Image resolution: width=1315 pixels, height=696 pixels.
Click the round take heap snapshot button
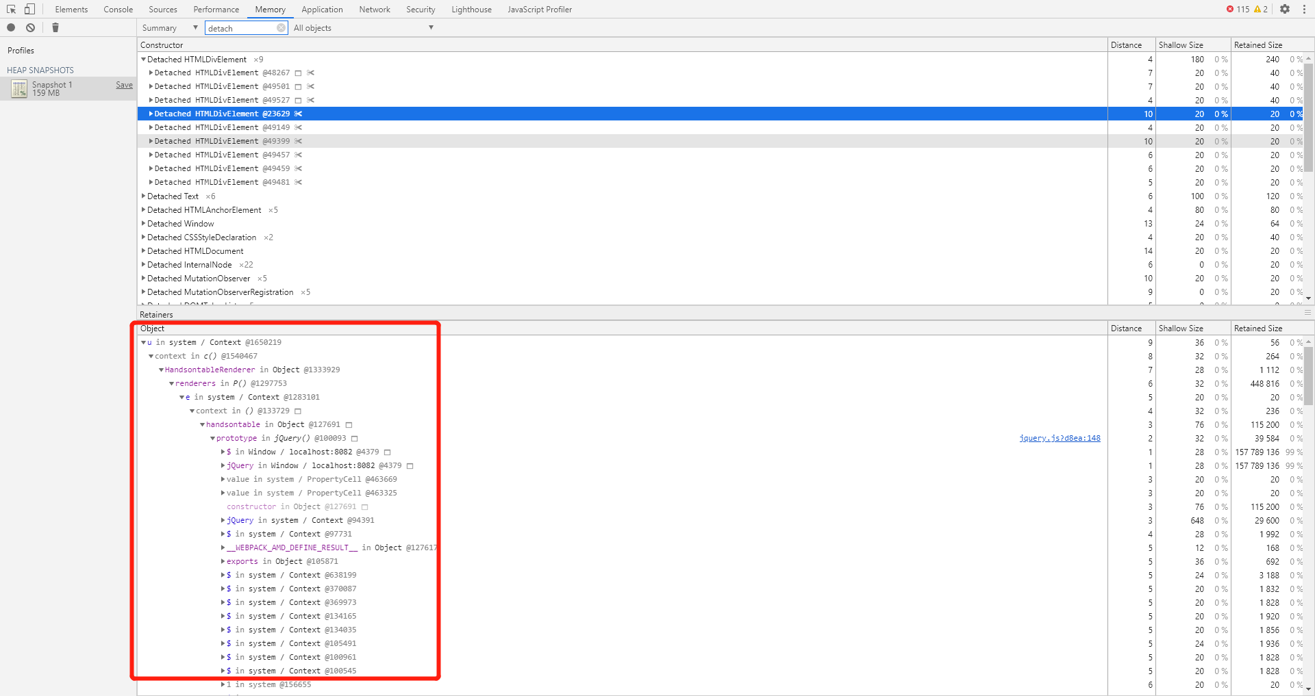(11, 27)
